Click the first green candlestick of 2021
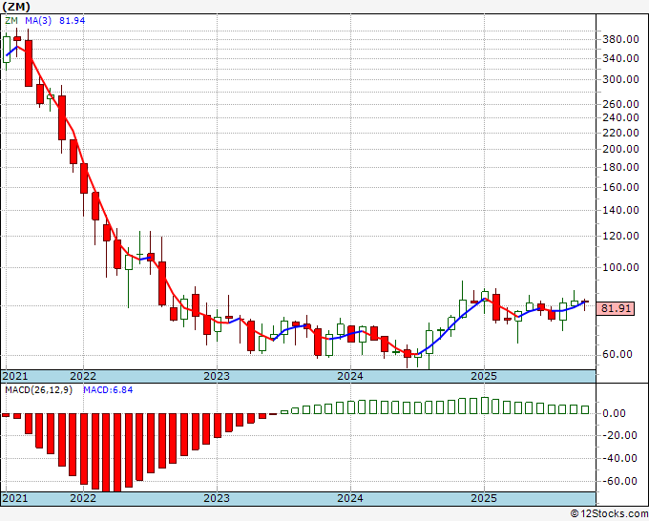 coord(7,50)
